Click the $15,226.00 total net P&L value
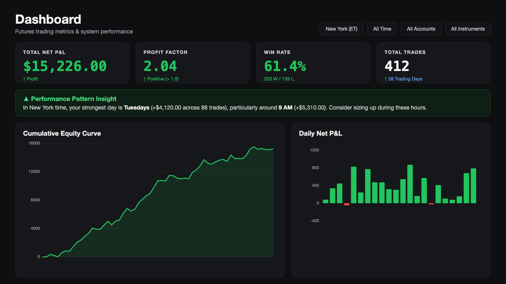506x284 pixels. [65, 66]
